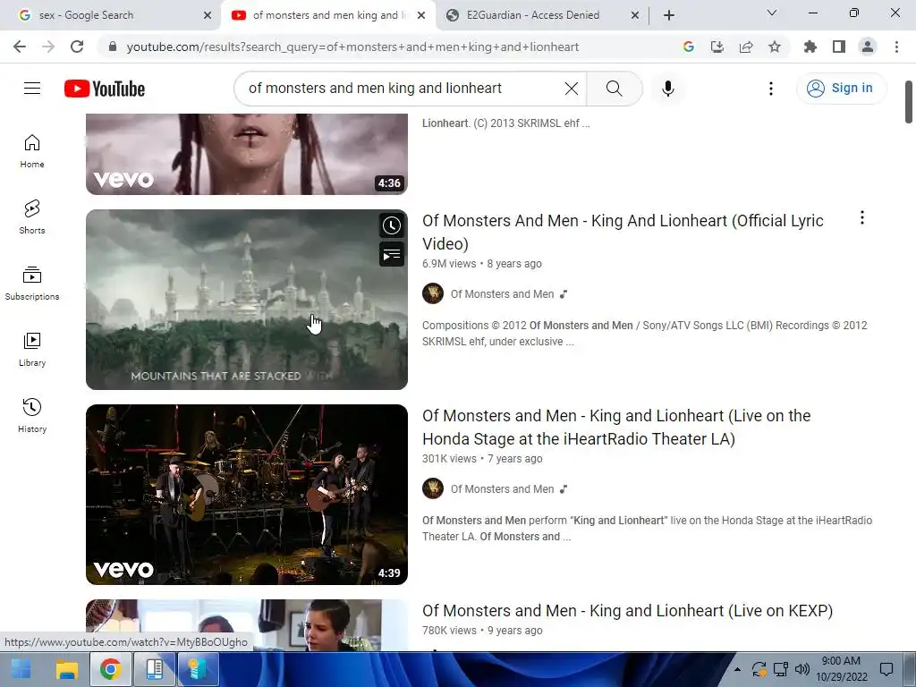Click the page vertical scrollbar thumb
This screenshot has height=687, width=916.
pyautogui.click(x=909, y=102)
